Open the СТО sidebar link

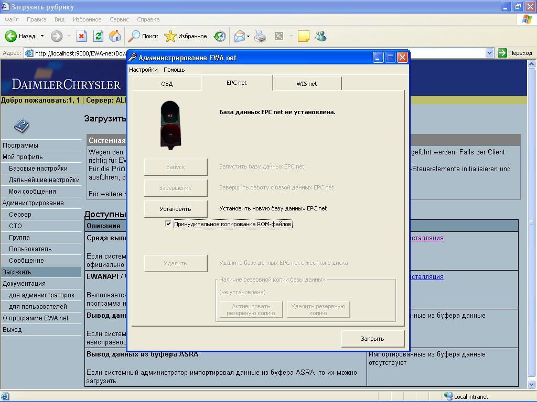click(x=15, y=226)
